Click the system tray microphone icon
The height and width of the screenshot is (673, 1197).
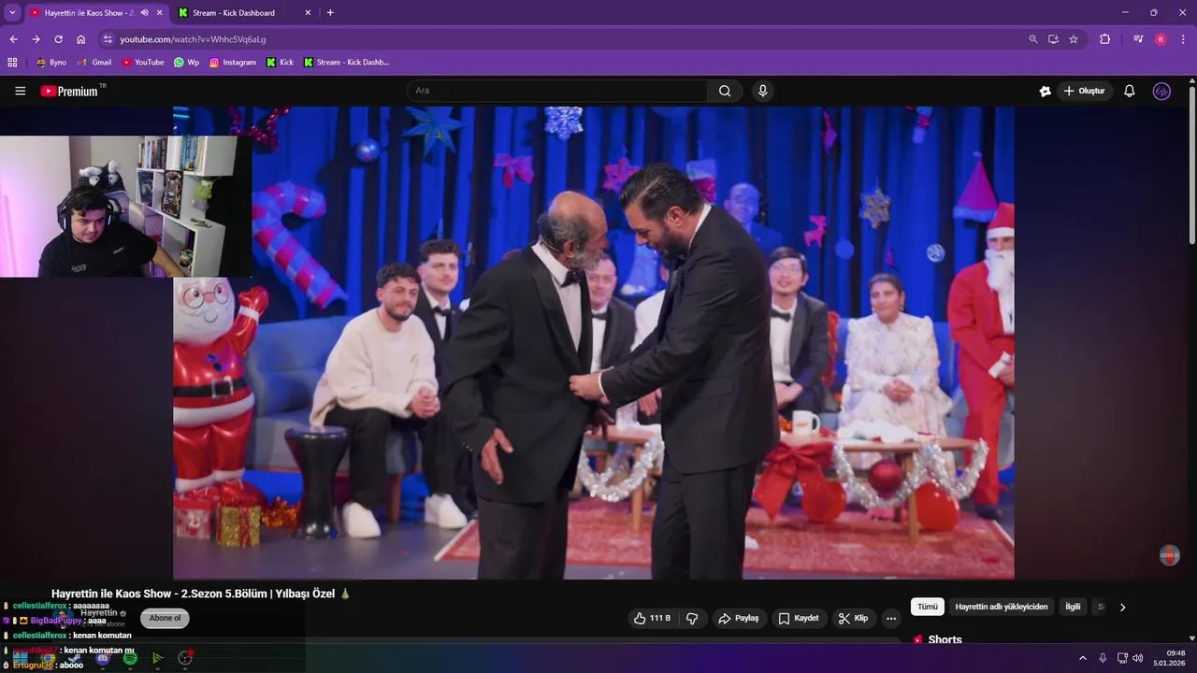coord(1103,658)
